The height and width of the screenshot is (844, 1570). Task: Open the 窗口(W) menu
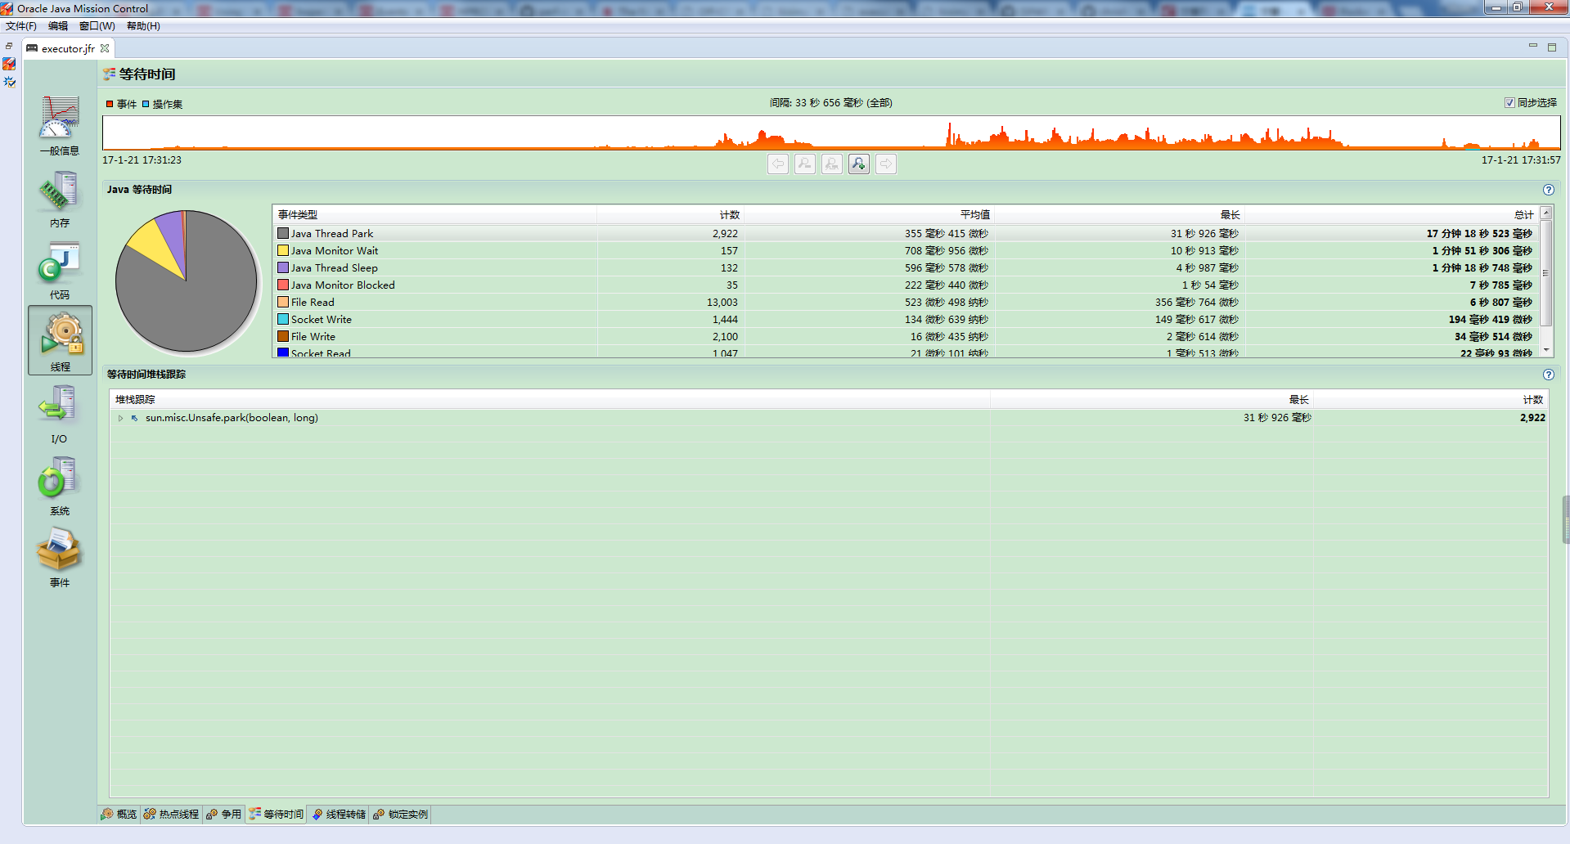point(97,26)
